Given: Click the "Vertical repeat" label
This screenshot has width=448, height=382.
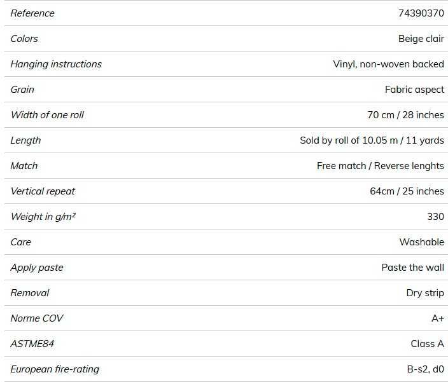Looking at the screenshot, I should 43,191.
